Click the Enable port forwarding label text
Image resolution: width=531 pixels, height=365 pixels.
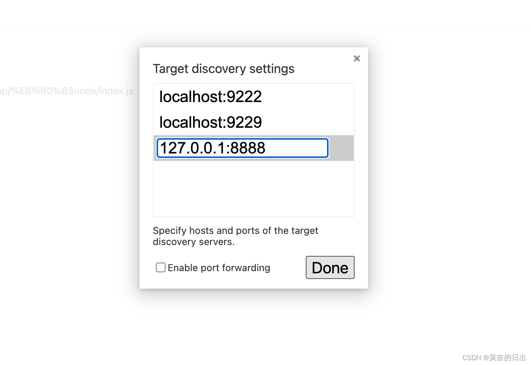click(x=219, y=268)
